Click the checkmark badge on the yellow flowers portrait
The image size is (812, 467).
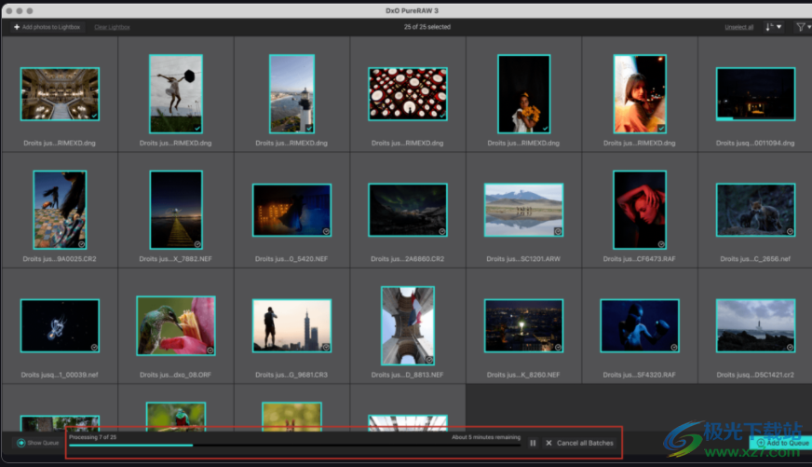pos(546,128)
